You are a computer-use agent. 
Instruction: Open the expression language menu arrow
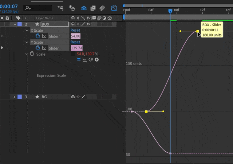97,59
